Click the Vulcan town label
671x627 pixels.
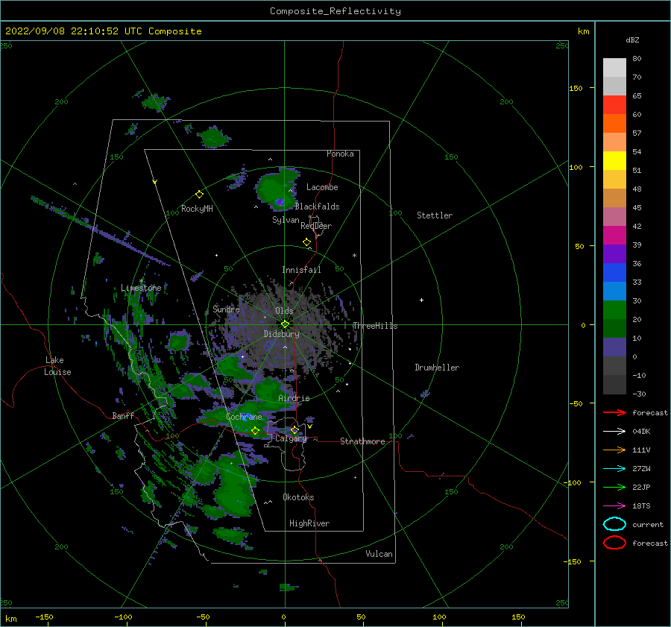(x=379, y=554)
